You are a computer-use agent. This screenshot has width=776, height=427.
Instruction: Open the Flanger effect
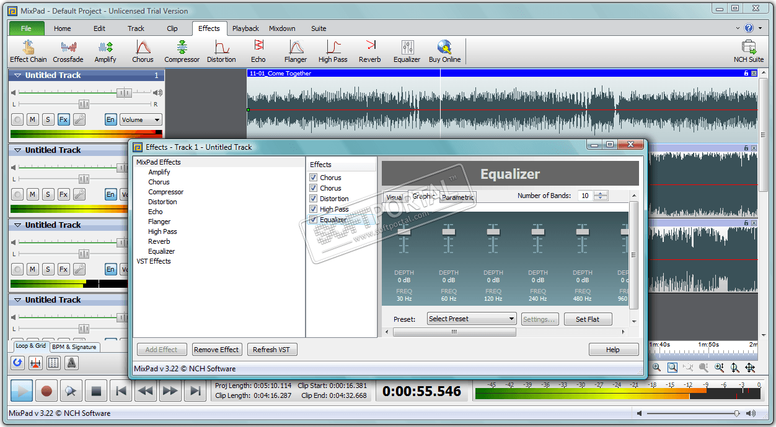coord(296,51)
